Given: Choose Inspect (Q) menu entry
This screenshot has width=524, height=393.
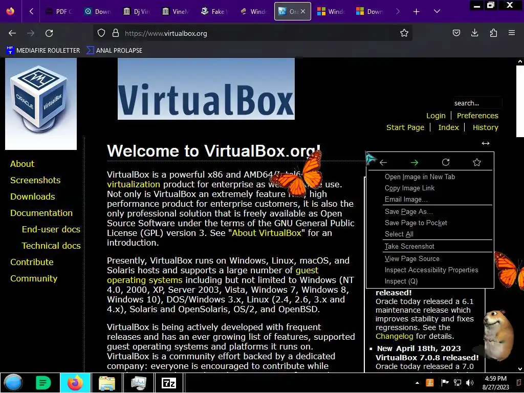Looking at the screenshot, I should pos(430,281).
